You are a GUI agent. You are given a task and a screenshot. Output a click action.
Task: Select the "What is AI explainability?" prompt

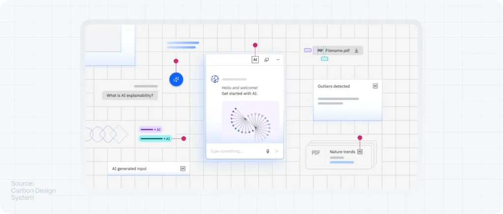(x=130, y=96)
